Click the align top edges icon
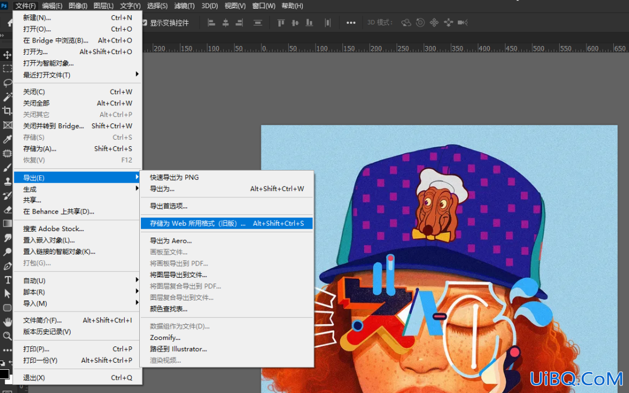 [281, 23]
